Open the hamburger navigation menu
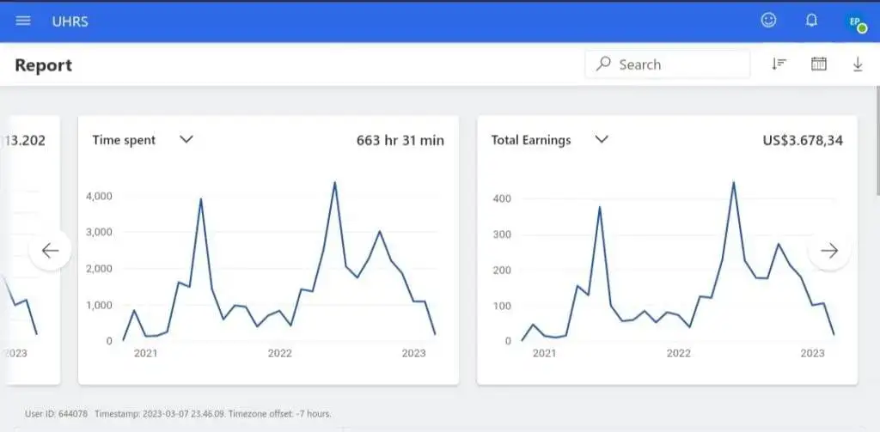 pos(23,21)
